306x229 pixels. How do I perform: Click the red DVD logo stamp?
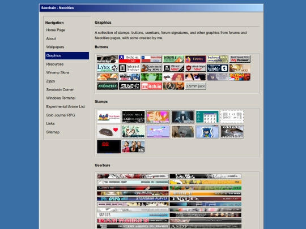[109, 146]
